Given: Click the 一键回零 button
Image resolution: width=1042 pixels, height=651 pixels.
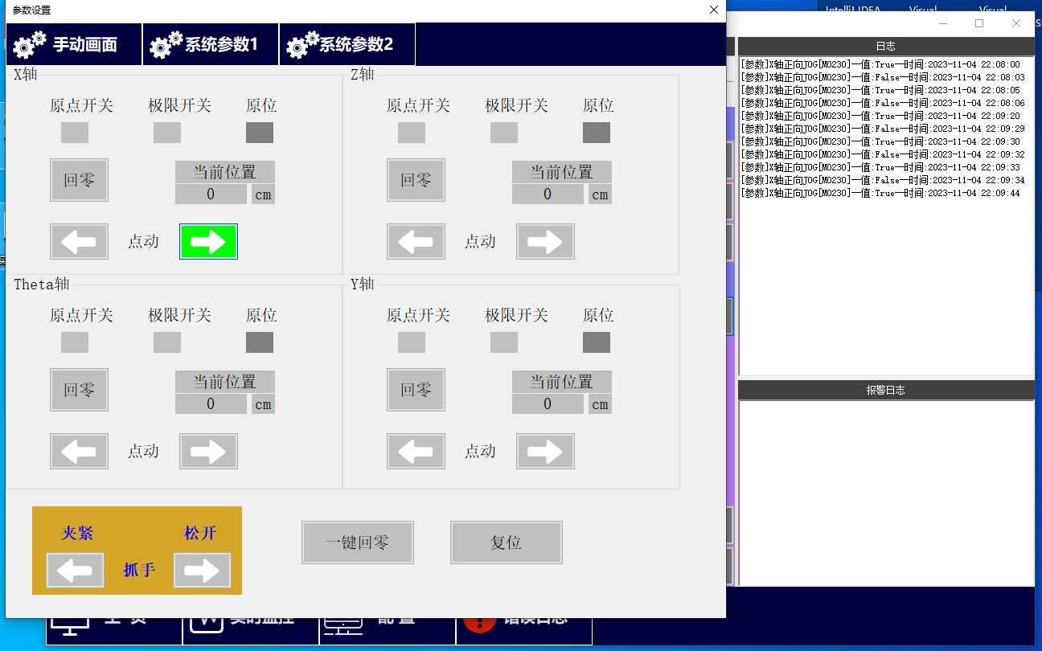Looking at the screenshot, I should (358, 542).
